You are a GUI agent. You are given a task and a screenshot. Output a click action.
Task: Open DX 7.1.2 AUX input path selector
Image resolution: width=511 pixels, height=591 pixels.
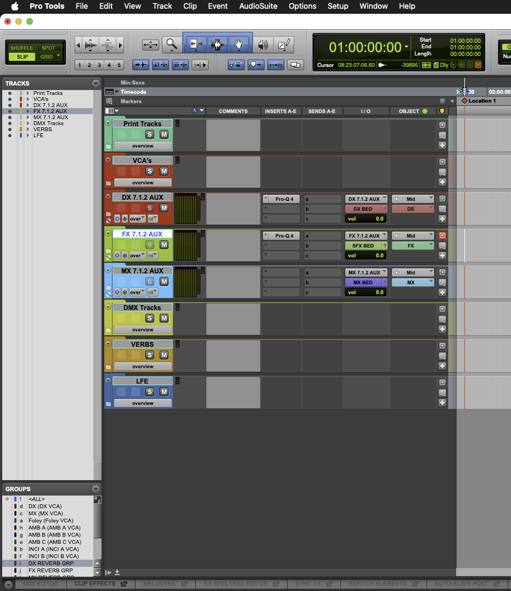(367, 199)
